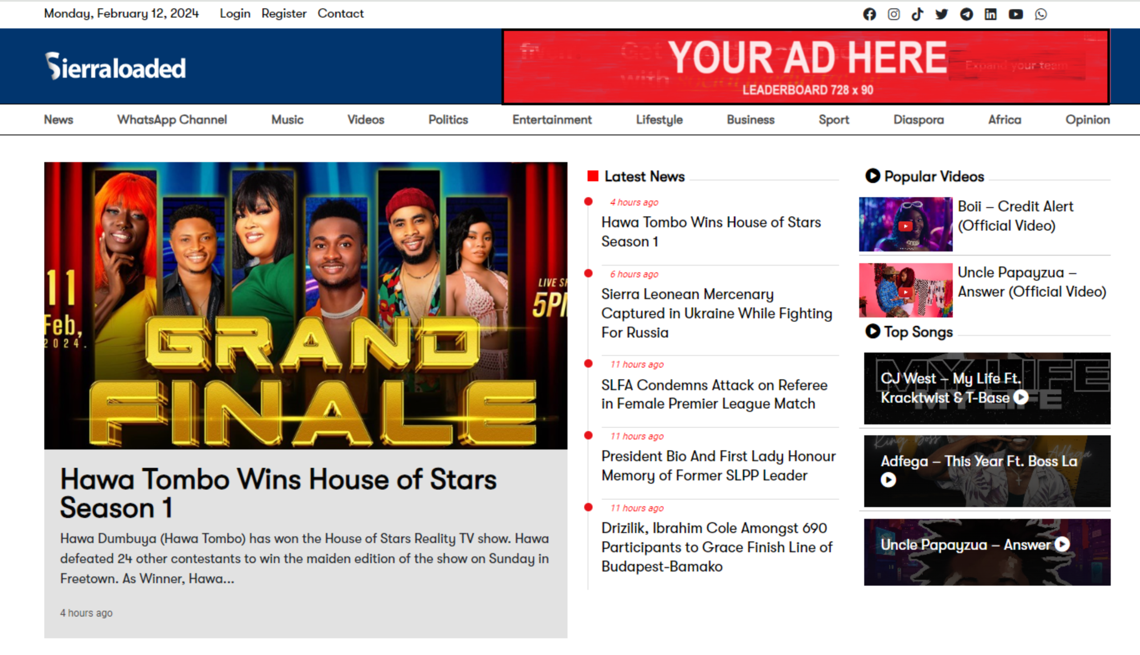This screenshot has width=1140, height=655.
Task: Click the Latest News heading
Action: coord(644,176)
